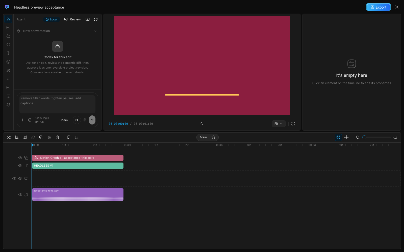Open the Agent magic wand sidebar panel

[x=8, y=19]
